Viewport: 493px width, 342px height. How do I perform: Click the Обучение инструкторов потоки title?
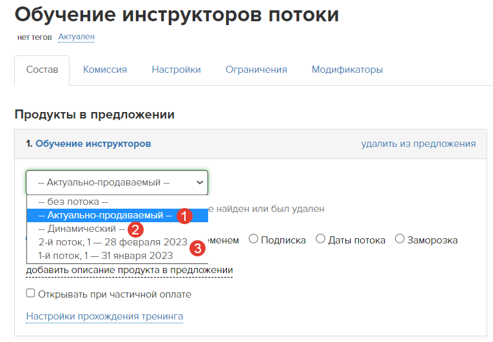coord(177,15)
